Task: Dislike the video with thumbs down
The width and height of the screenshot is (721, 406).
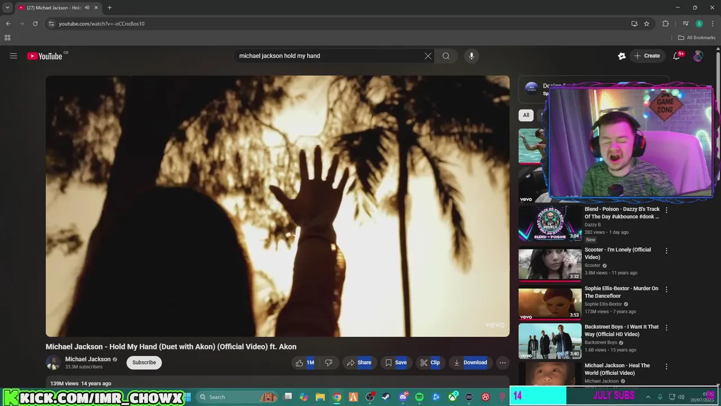Action: (x=328, y=363)
